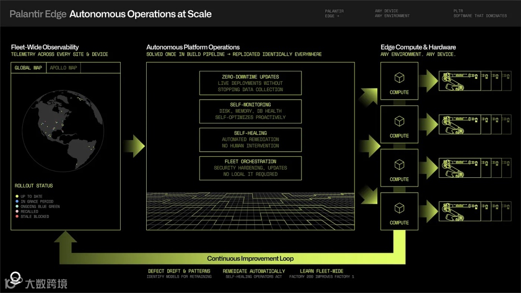
Task: Click the STALE BLOCKED legend label
Action: tap(35, 216)
